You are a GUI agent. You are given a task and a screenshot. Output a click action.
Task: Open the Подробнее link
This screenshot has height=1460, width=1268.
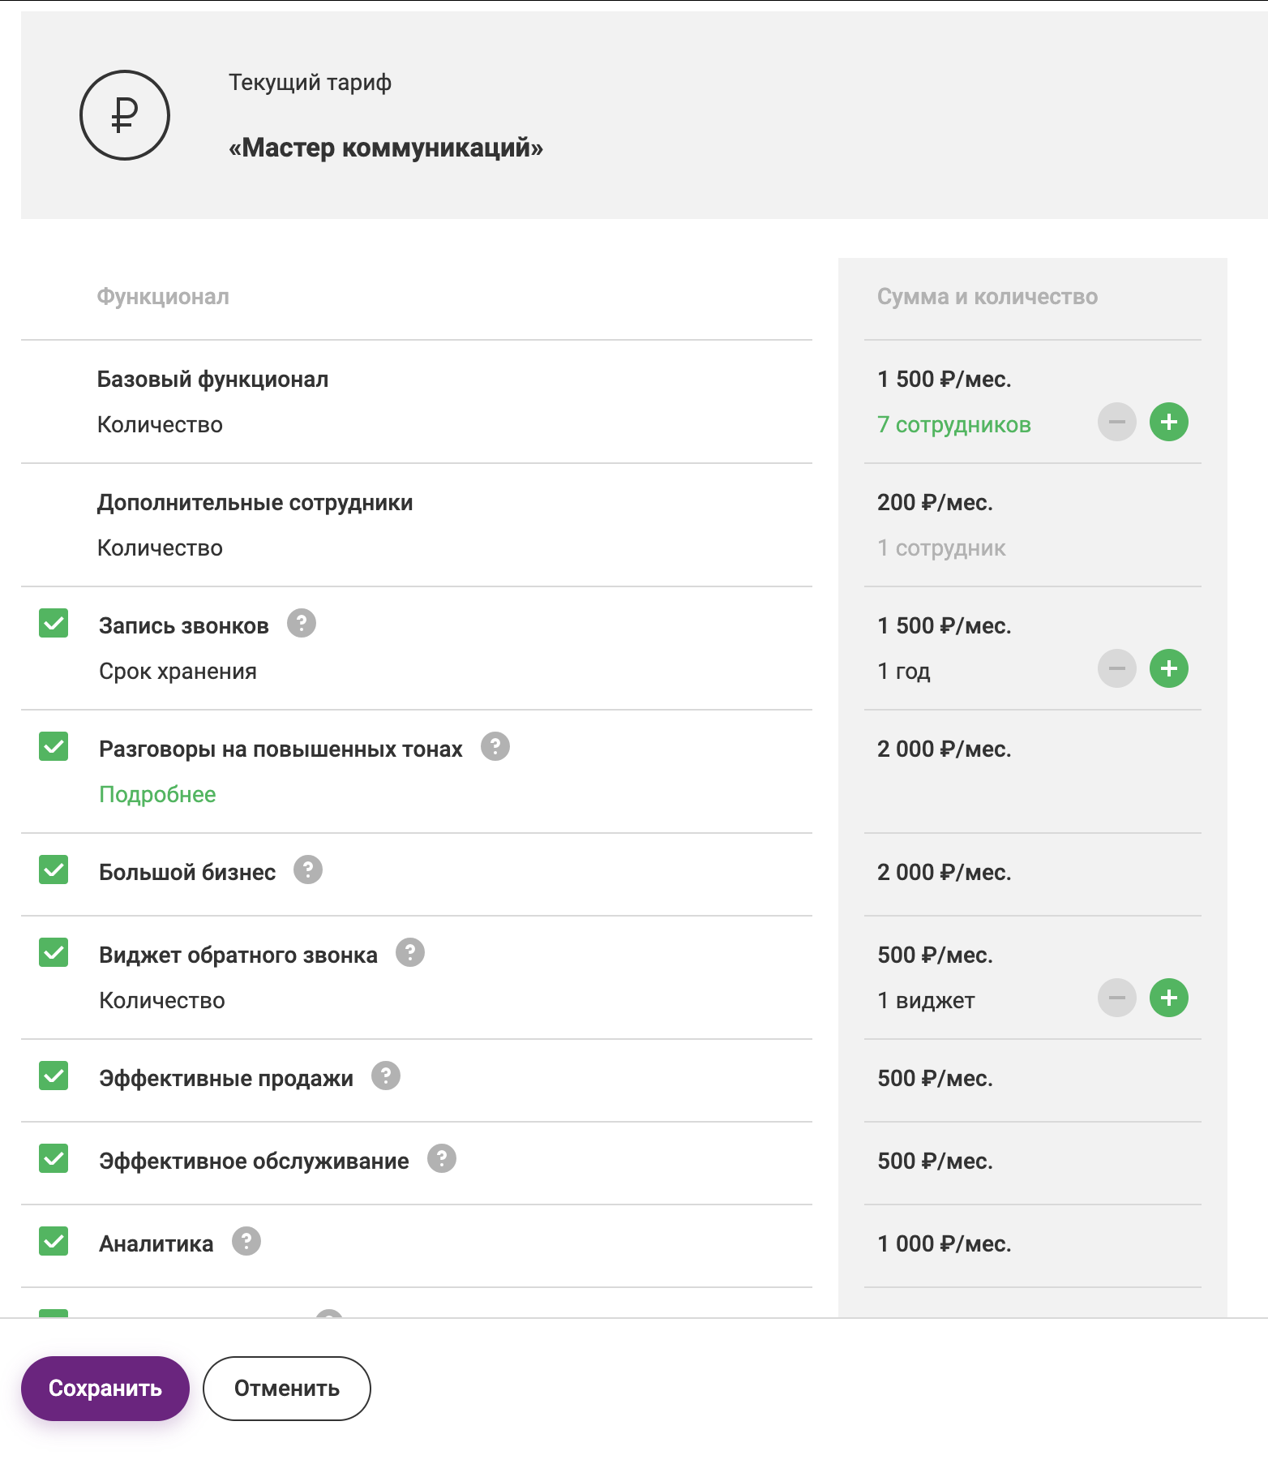pyautogui.click(x=157, y=795)
